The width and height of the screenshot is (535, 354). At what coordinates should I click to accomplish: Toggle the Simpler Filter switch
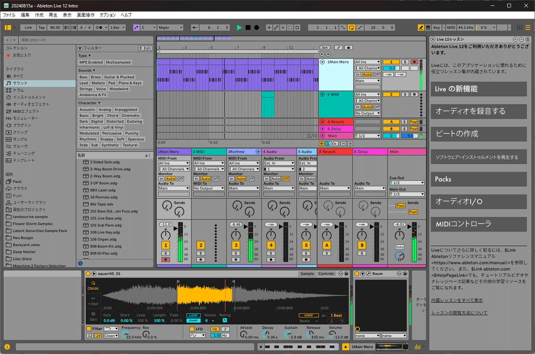[89, 329]
